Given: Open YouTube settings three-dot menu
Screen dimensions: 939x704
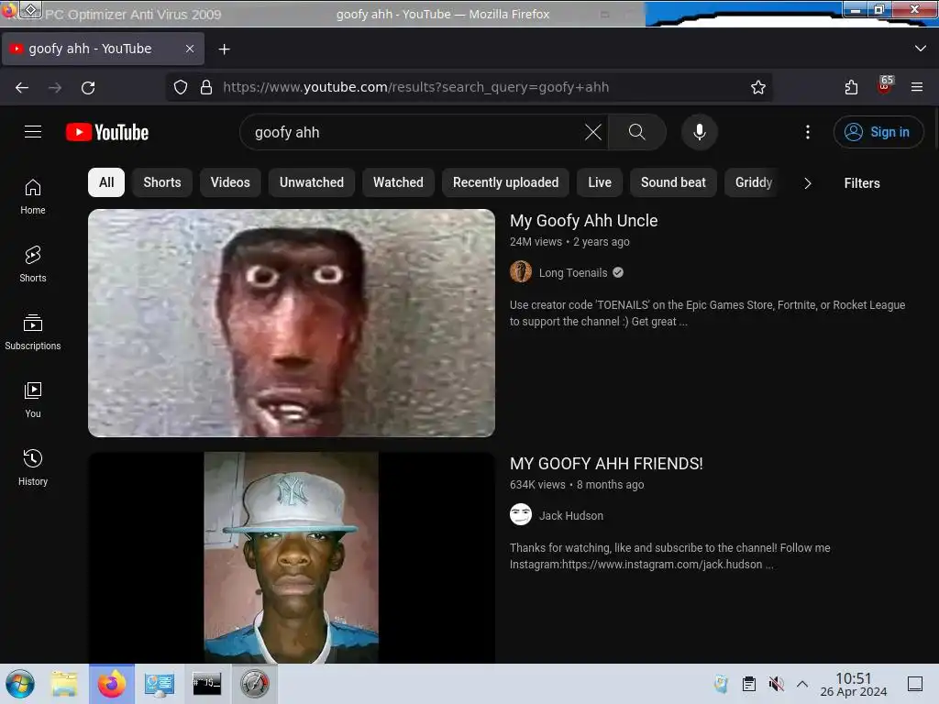Looking at the screenshot, I should click(x=807, y=132).
